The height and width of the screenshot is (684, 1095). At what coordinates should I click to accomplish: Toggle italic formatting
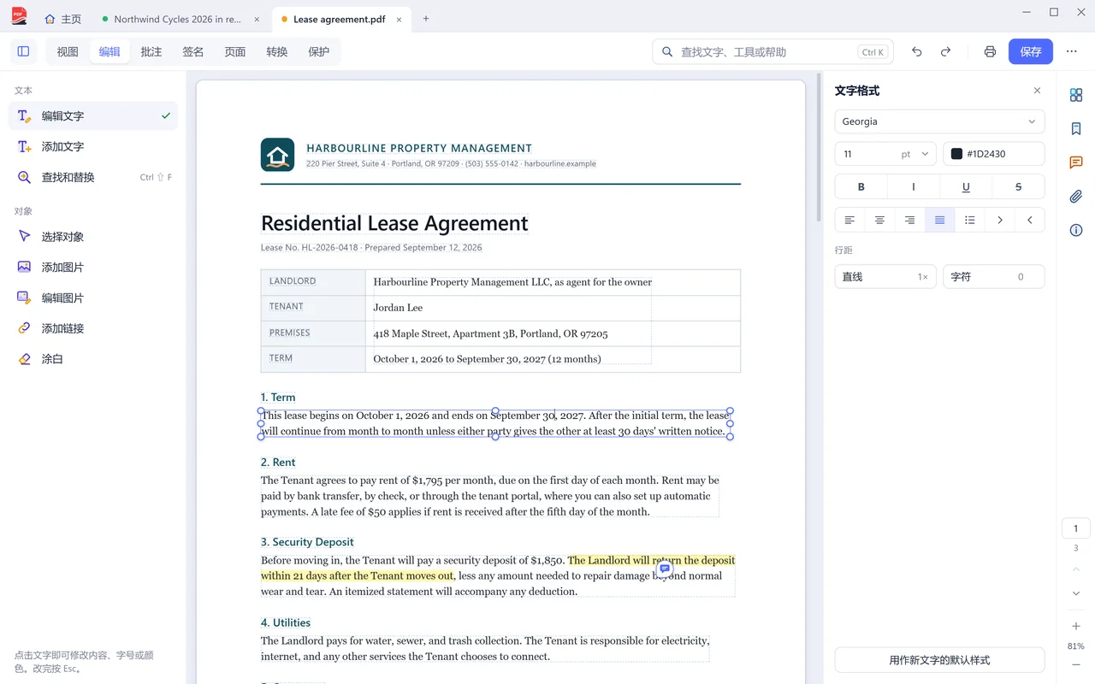click(914, 186)
